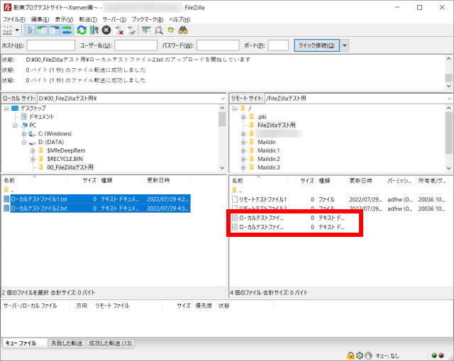454x361 pixels.
Task: Switch to the 失敗した転送 tab
Action: pyautogui.click(x=67, y=343)
